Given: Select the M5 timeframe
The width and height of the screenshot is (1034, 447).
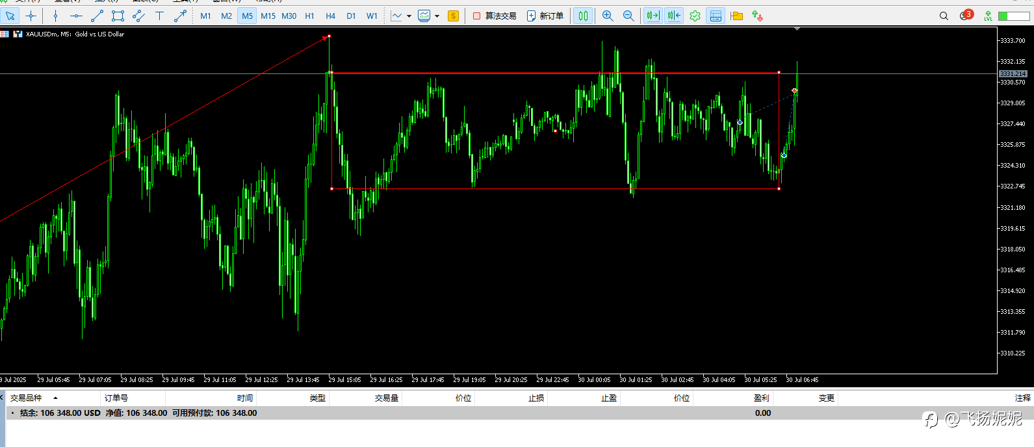Looking at the screenshot, I should pos(247,16).
